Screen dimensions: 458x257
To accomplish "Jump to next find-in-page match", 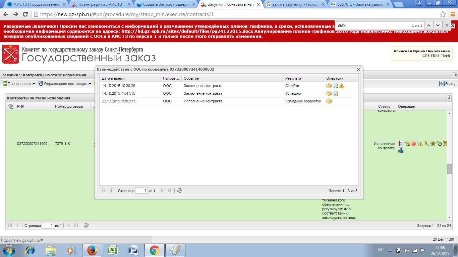I will pos(438,25).
